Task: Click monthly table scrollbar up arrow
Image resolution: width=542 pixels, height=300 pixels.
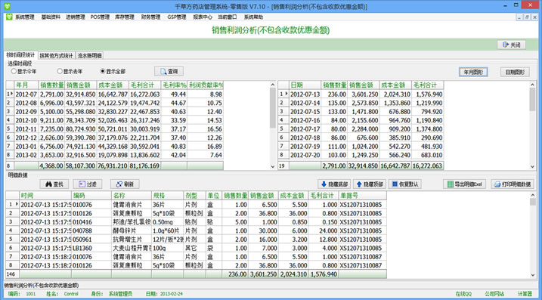Action: [273, 85]
